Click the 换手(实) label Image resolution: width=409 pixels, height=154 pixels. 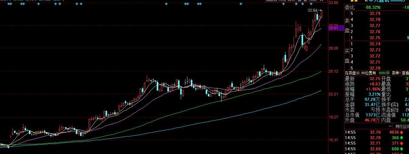coord(390,105)
